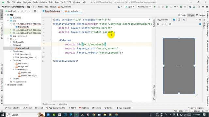Open Layout Validation side panel

(x=208, y=64)
